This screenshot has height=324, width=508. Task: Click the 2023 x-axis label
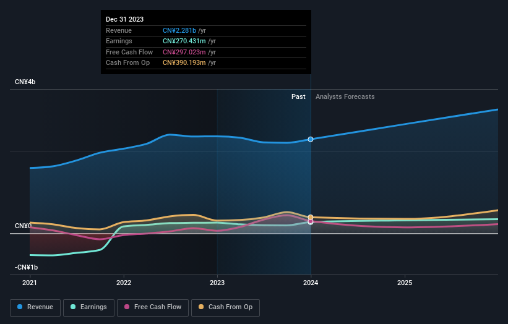(x=217, y=283)
